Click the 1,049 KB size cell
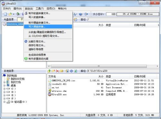This screenshot has height=119, width=161. (99, 95)
